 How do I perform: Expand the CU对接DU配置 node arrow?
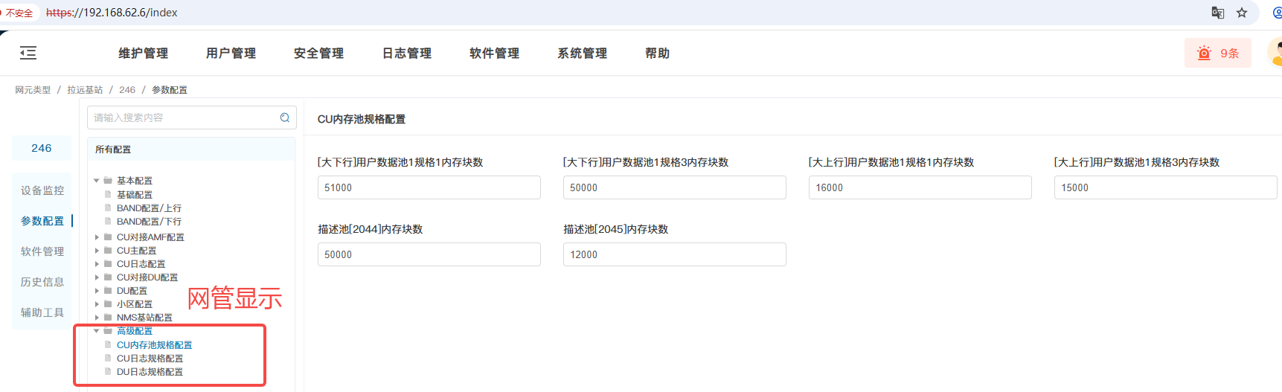point(97,277)
